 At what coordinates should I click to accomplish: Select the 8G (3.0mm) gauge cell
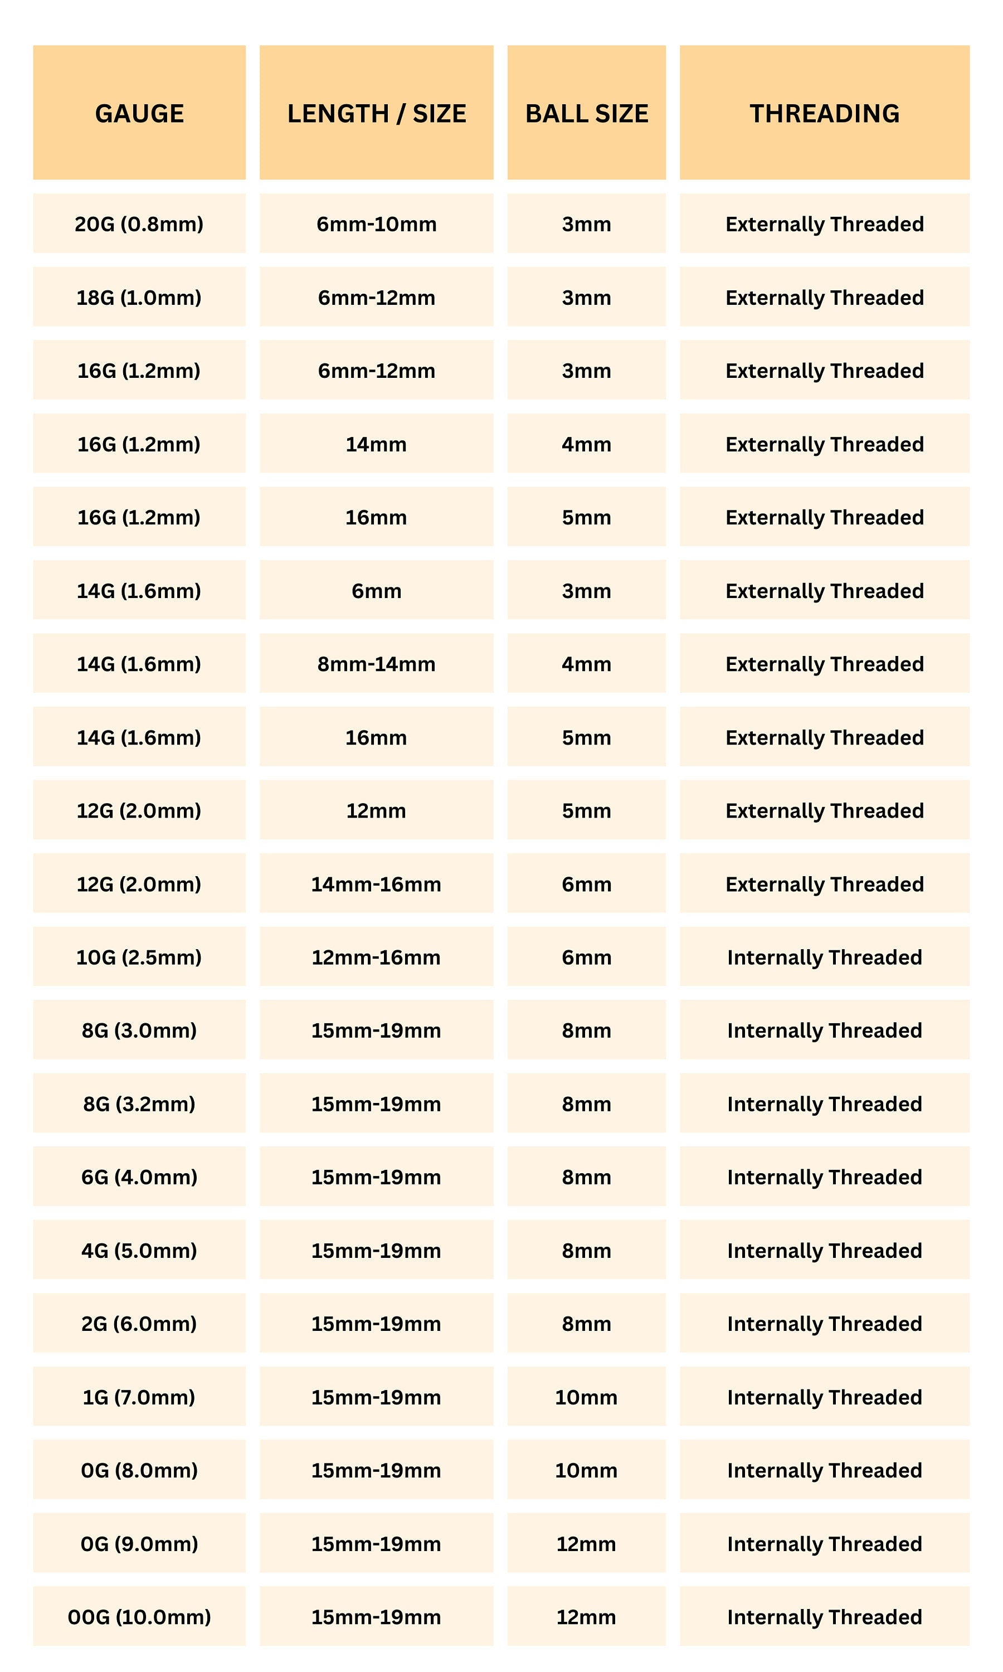pyautogui.click(x=139, y=1030)
